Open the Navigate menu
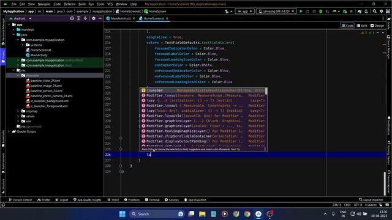The height and width of the screenshot is (220, 392). click(x=43, y=4)
